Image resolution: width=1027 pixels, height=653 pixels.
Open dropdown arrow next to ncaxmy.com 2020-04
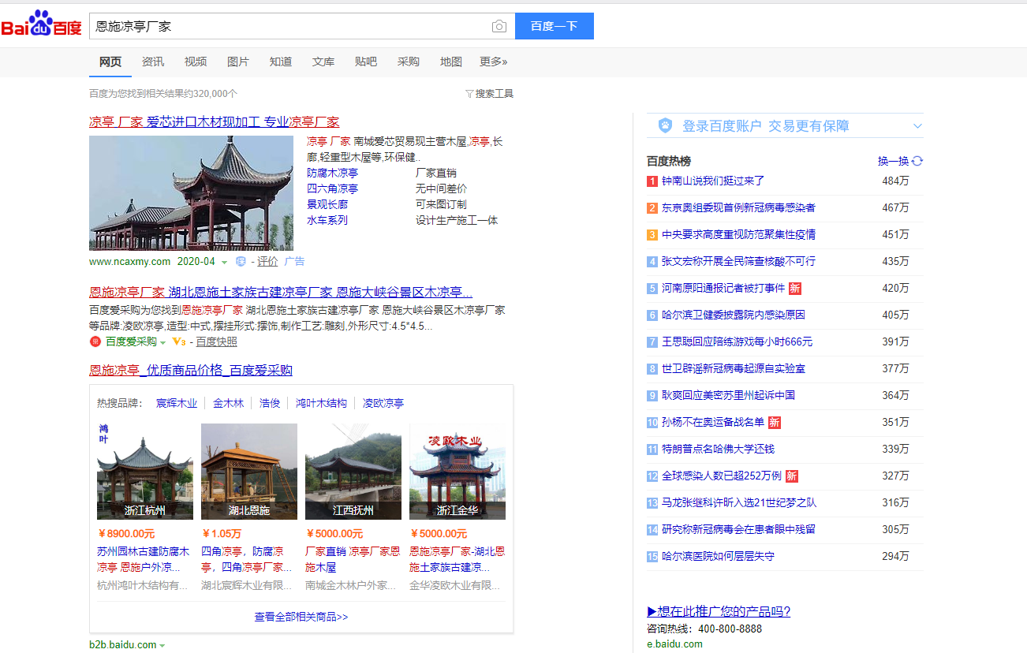(x=224, y=262)
